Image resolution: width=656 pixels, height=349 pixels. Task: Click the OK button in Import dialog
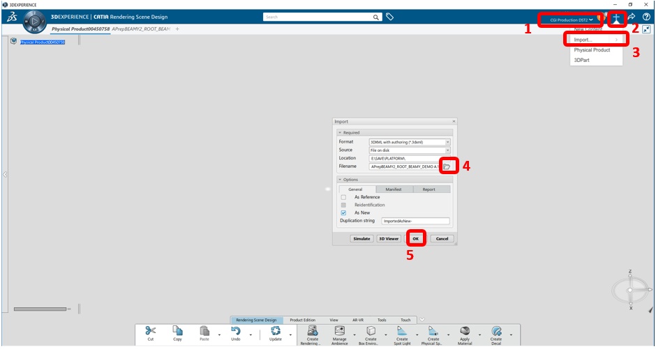click(415, 239)
